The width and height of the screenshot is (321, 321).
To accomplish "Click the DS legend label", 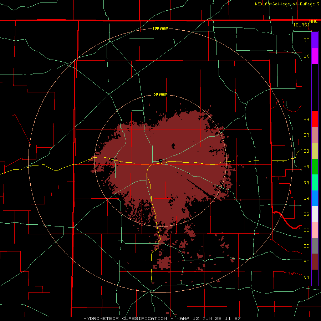I will point(306,214).
